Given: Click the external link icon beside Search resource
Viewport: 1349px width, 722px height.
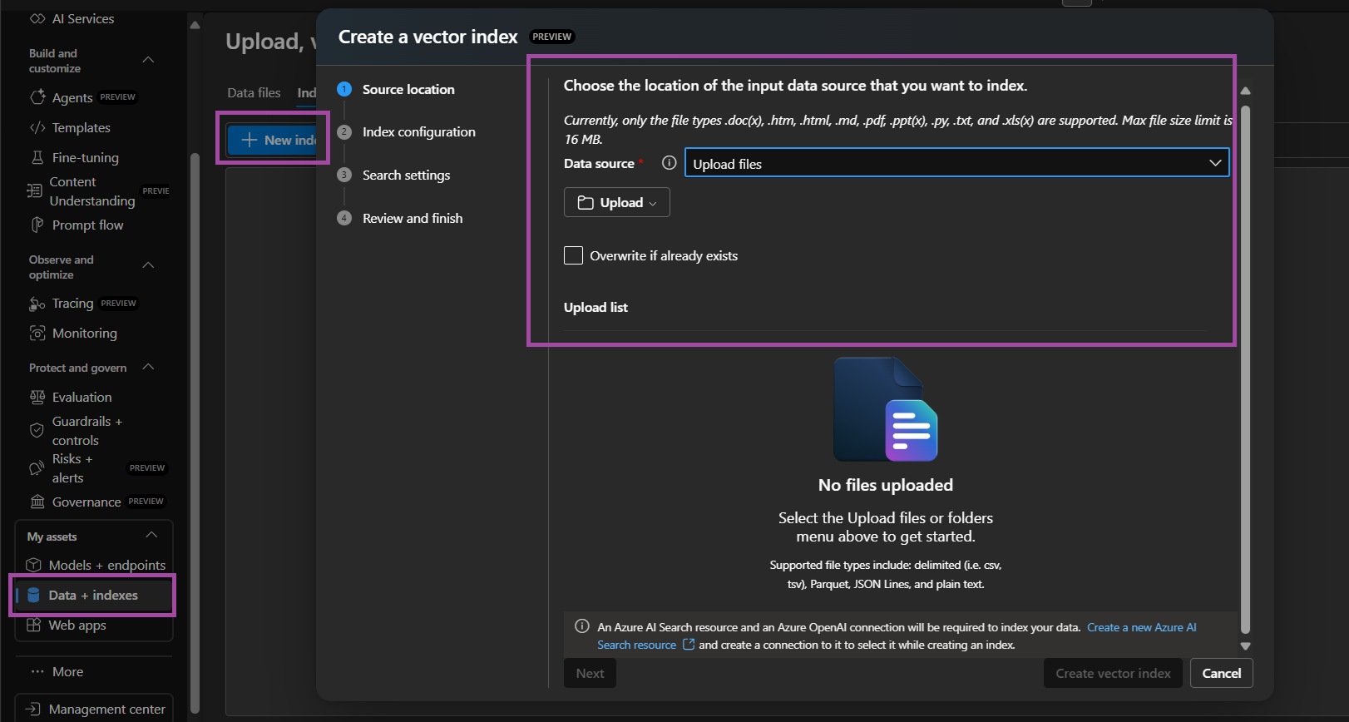Looking at the screenshot, I should (x=689, y=645).
